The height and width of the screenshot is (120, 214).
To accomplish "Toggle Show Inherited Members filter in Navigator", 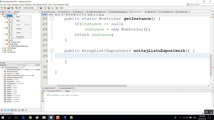I will 2,110.
